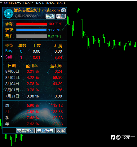Image resolution: width=137 pixels, height=147 pixels.
Task: Select the Buy row label
Action: [x=9, y=51]
